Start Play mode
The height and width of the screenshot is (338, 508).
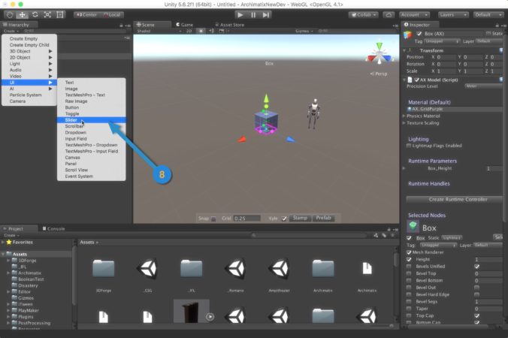point(240,15)
